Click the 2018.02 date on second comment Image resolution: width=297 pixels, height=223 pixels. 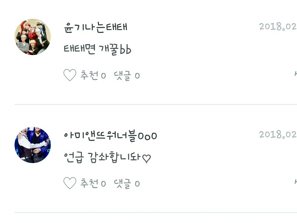[x=278, y=135]
